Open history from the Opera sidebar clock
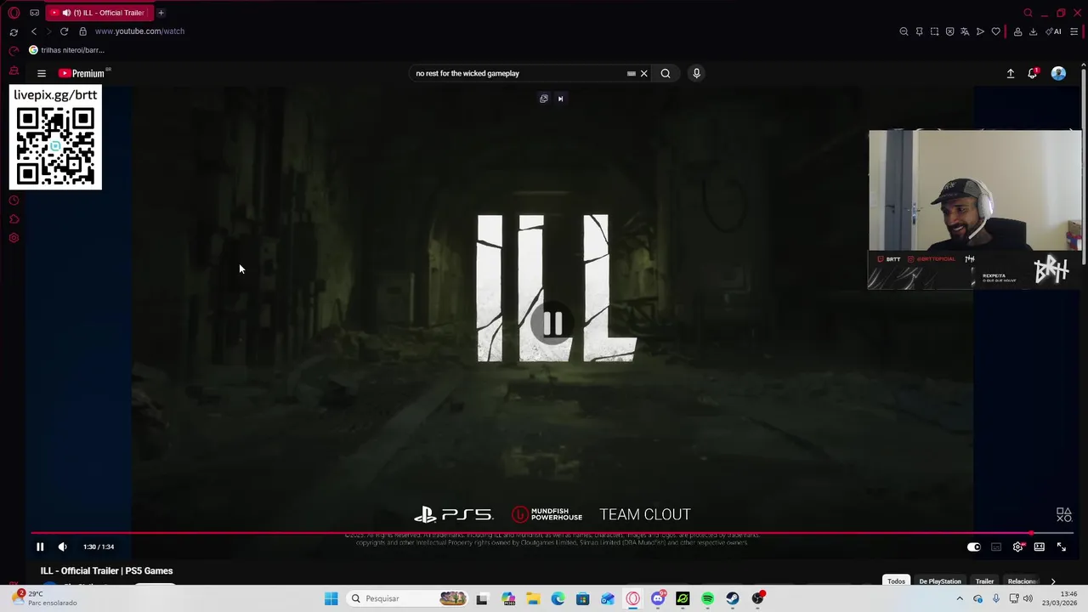The height and width of the screenshot is (612, 1088). (14, 201)
